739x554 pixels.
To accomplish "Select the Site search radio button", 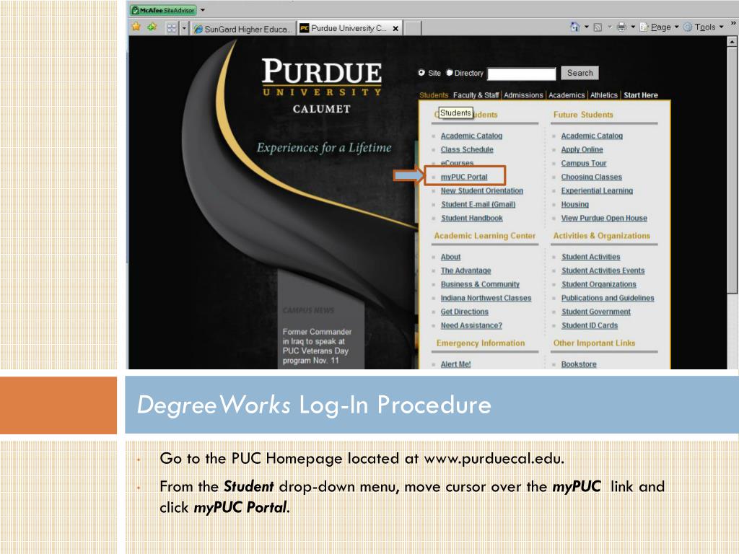I will point(421,73).
